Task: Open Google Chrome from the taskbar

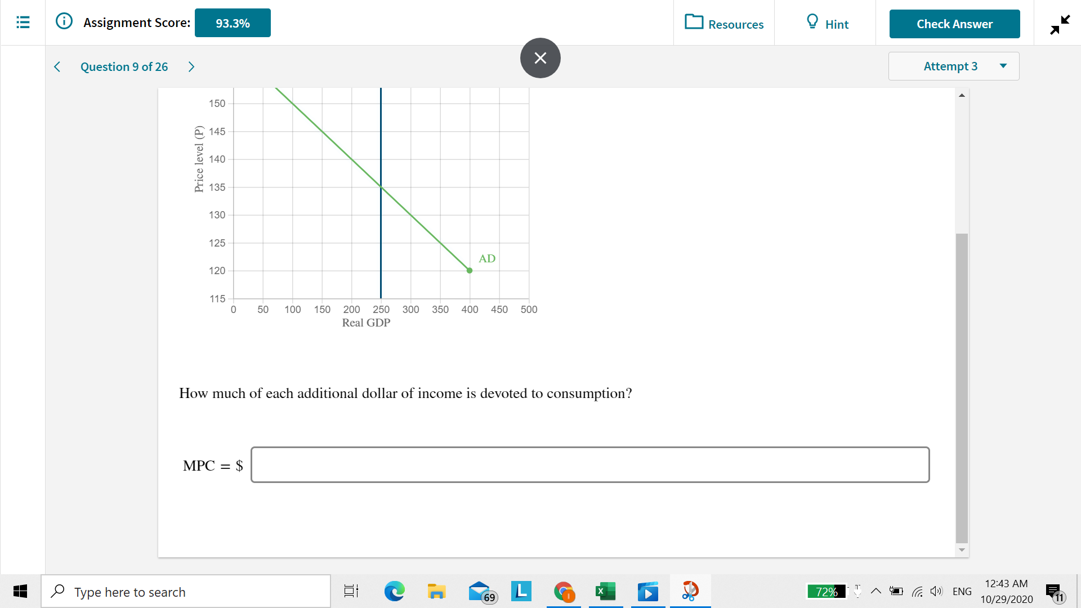Action: pos(564,591)
